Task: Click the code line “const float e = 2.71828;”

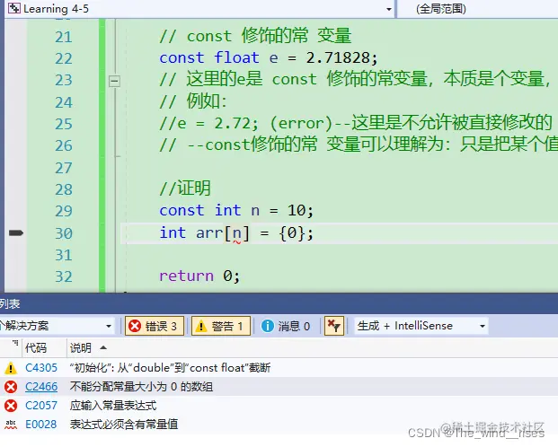Action: [x=269, y=58]
